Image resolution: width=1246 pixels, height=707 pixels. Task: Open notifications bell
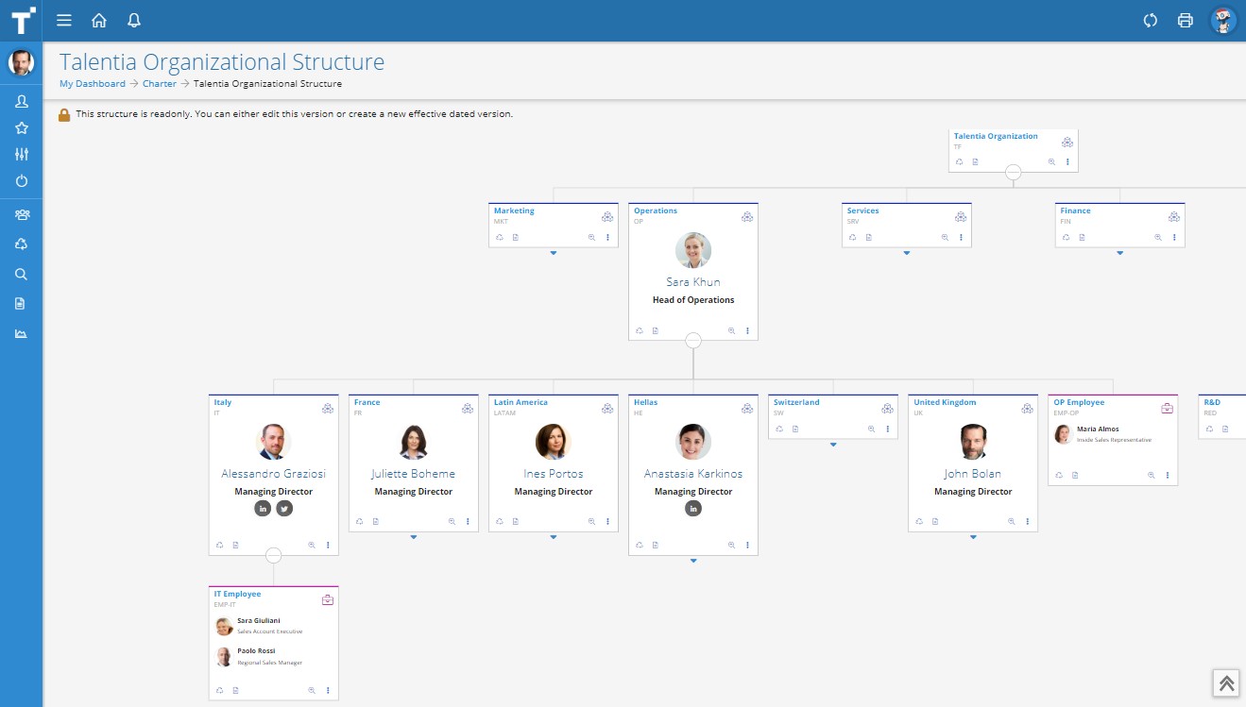[x=134, y=21]
